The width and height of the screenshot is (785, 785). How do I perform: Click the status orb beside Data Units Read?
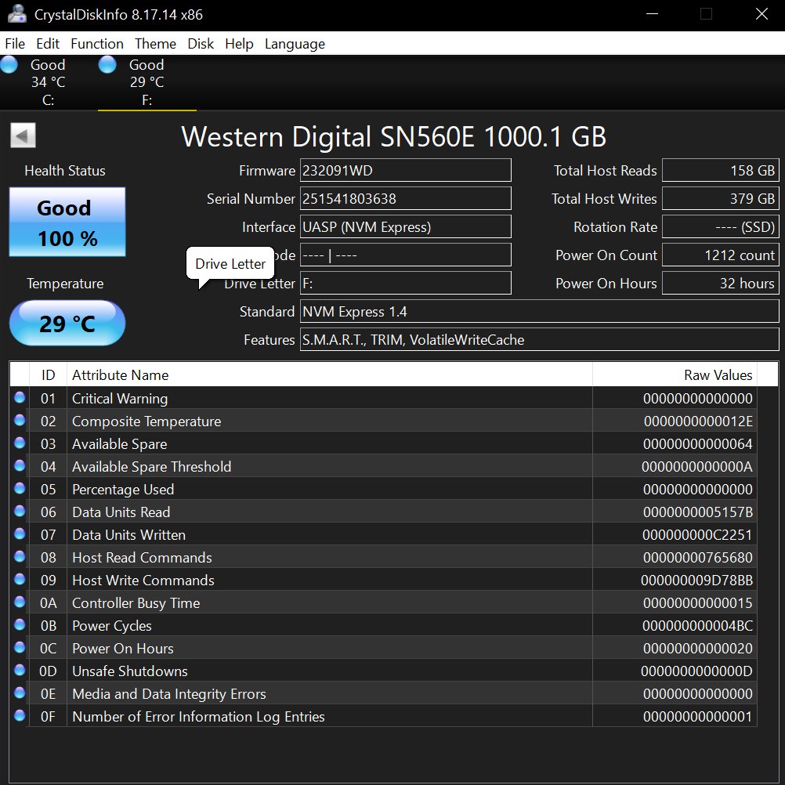(x=20, y=511)
